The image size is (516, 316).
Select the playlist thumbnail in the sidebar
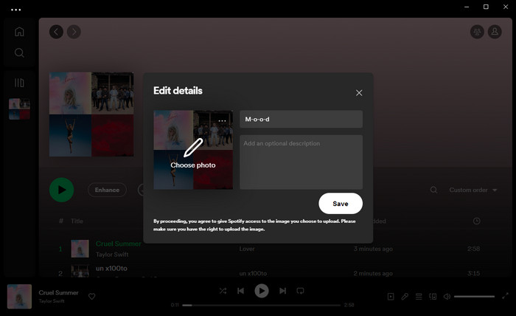coord(19,109)
